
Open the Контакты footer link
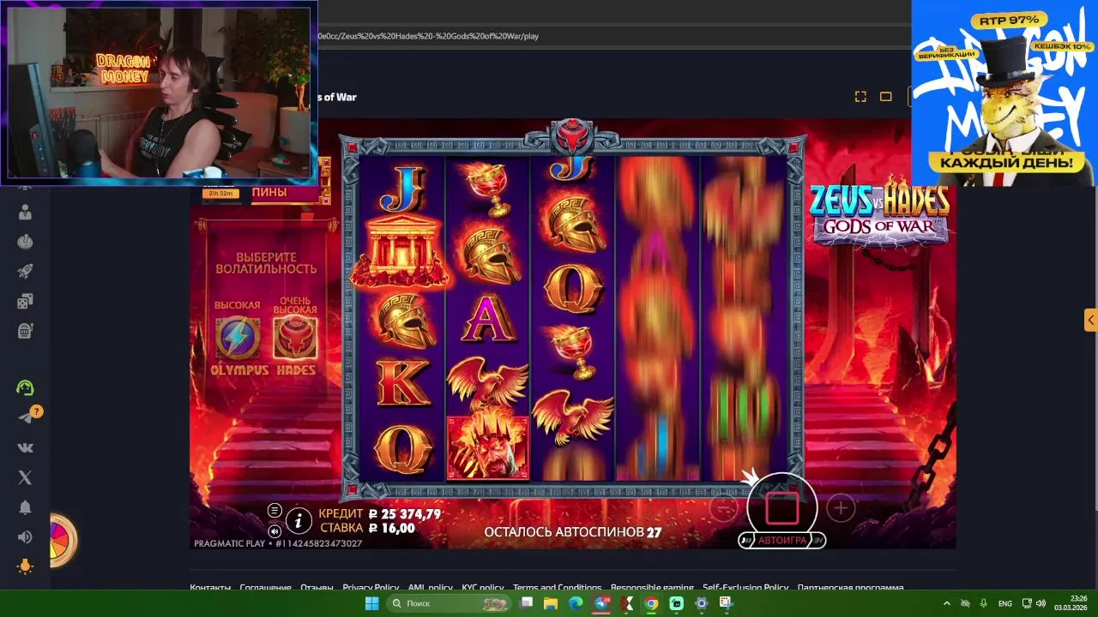pos(210,588)
